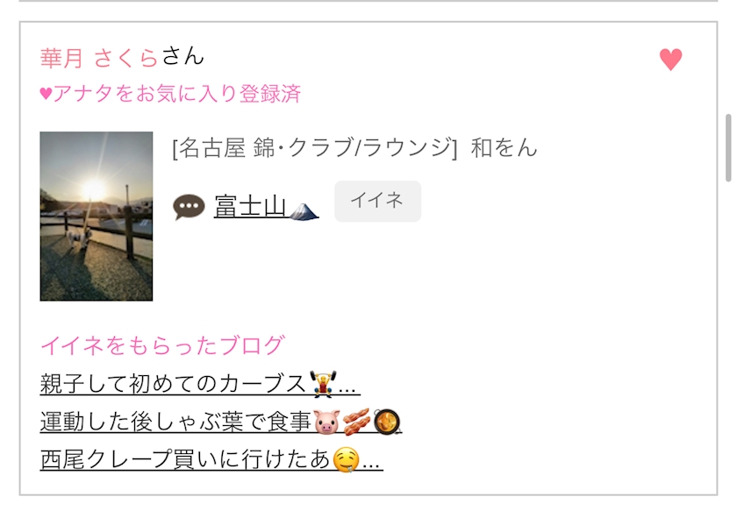Click the brown speech bubble comment icon
This screenshot has height=511, width=737.
pyautogui.click(x=189, y=207)
